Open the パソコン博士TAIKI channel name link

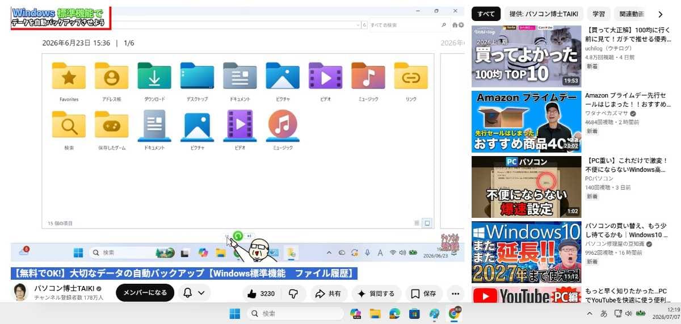pyautogui.click(x=64, y=288)
